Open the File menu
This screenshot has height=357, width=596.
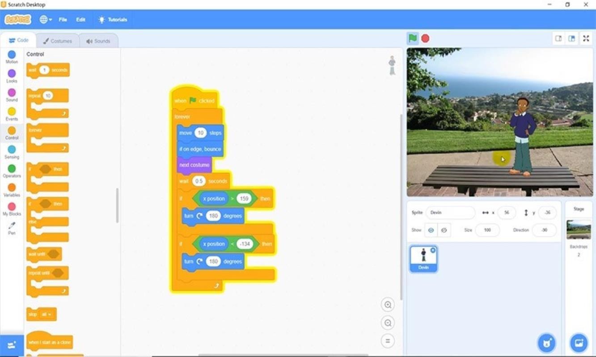63,20
